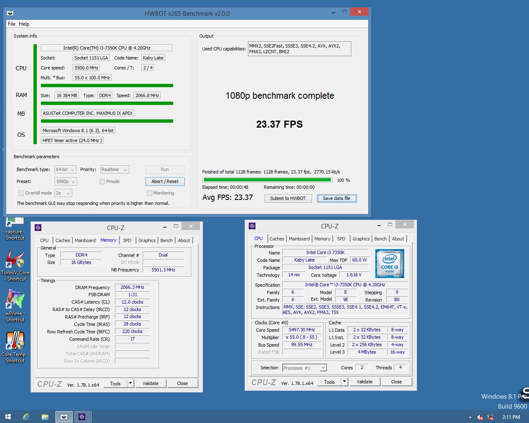Open File Explorer from taskbar
Viewport: 529px width, 423px height.
[45, 417]
